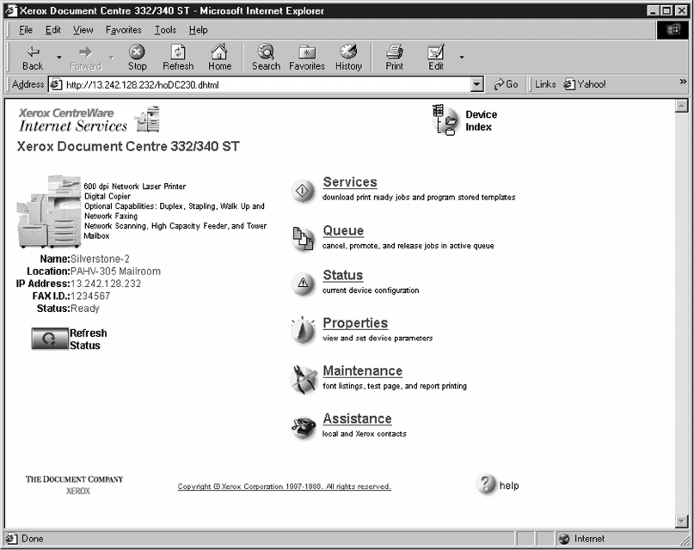The height and width of the screenshot is (550, 694).
Task: Click the Assistance telephone icon
Action: pos(304,427)
